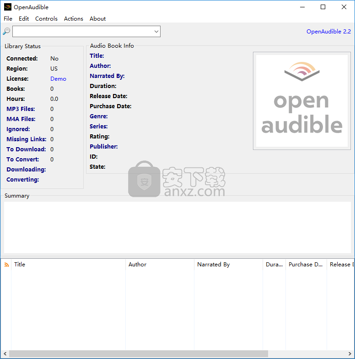
Task: Open the Actions menu
Action: click(74, 18)
